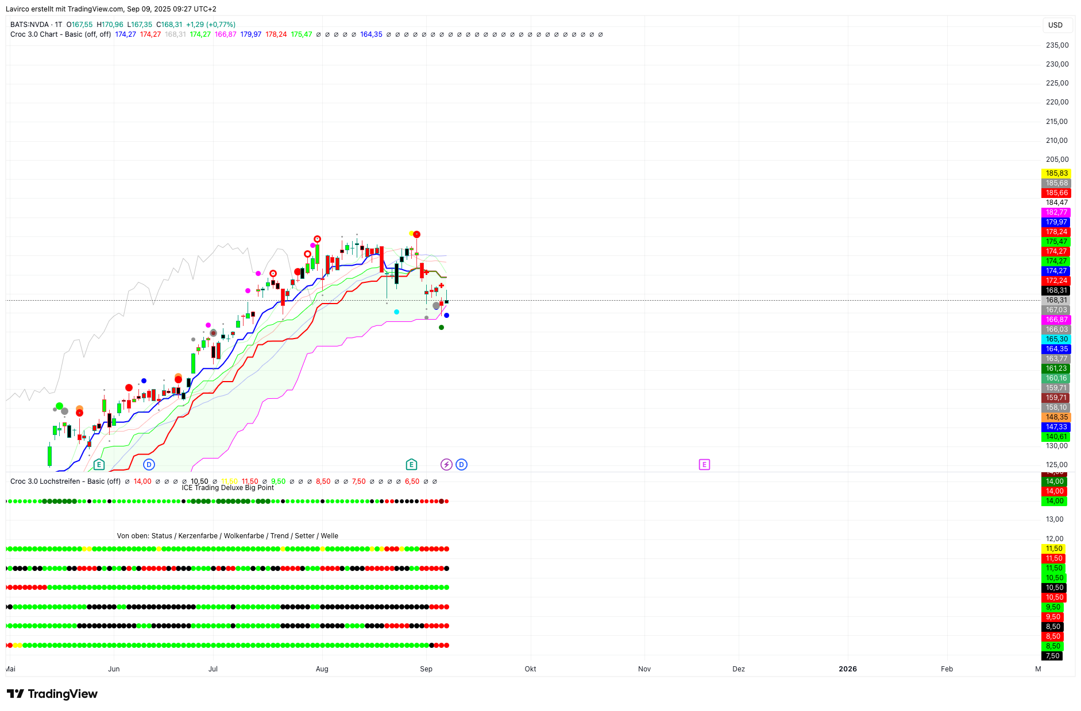Click the 2026 label on time axis
1081x711 pixels.
click(847, 669)
